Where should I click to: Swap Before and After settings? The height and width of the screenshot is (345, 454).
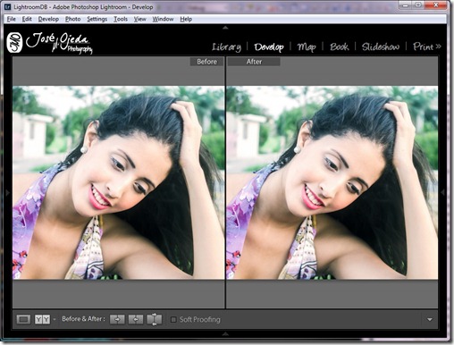(x=155, y=319)
